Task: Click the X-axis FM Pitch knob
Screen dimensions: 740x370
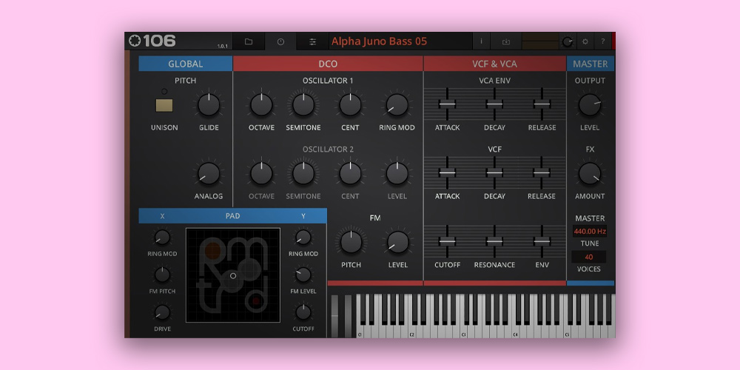Action: click(x=162, y=275)
